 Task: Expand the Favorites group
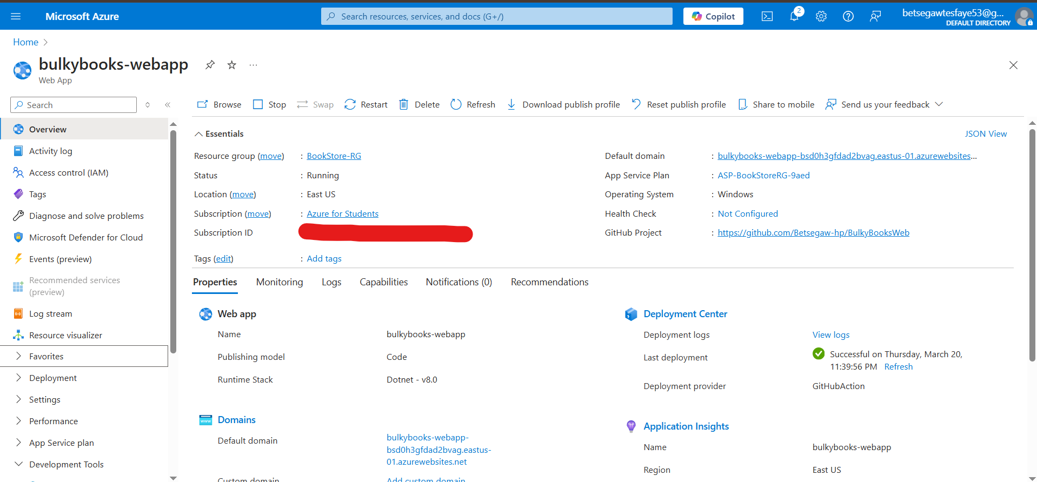[x=84, y=356]
